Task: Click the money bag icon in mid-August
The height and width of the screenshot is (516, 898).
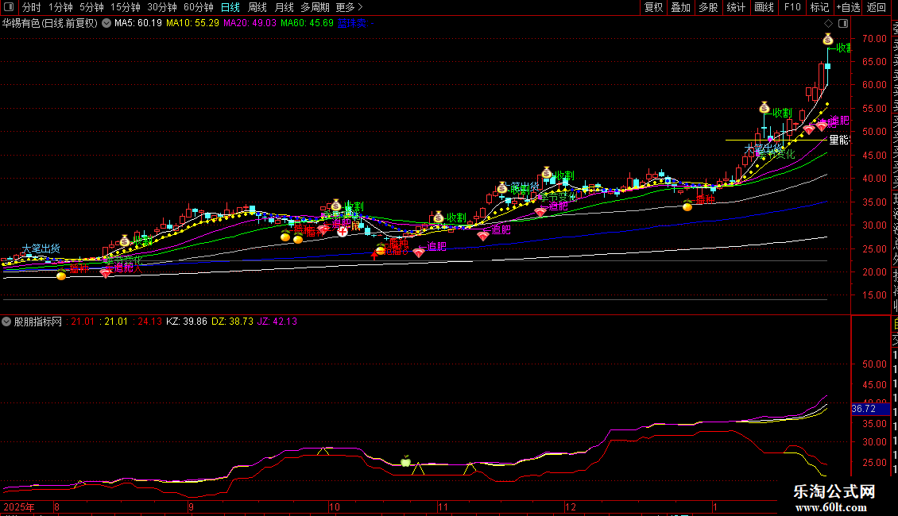Action: point(125,241)
